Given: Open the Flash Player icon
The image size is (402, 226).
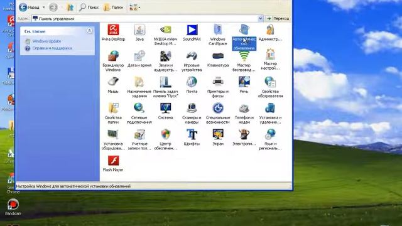Looking at the screenshot, I should (113, 163).
